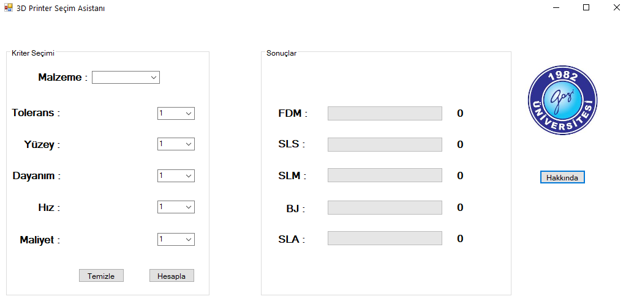626x299 pixels.
Task: Click the BJ result progress bar
Action: tap(385, 208)
